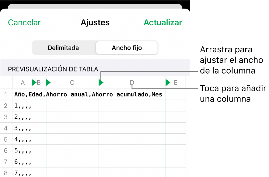Click cell text '3,,,,'
This screenshot has height=177, width=269.
[x=23, y=128]
